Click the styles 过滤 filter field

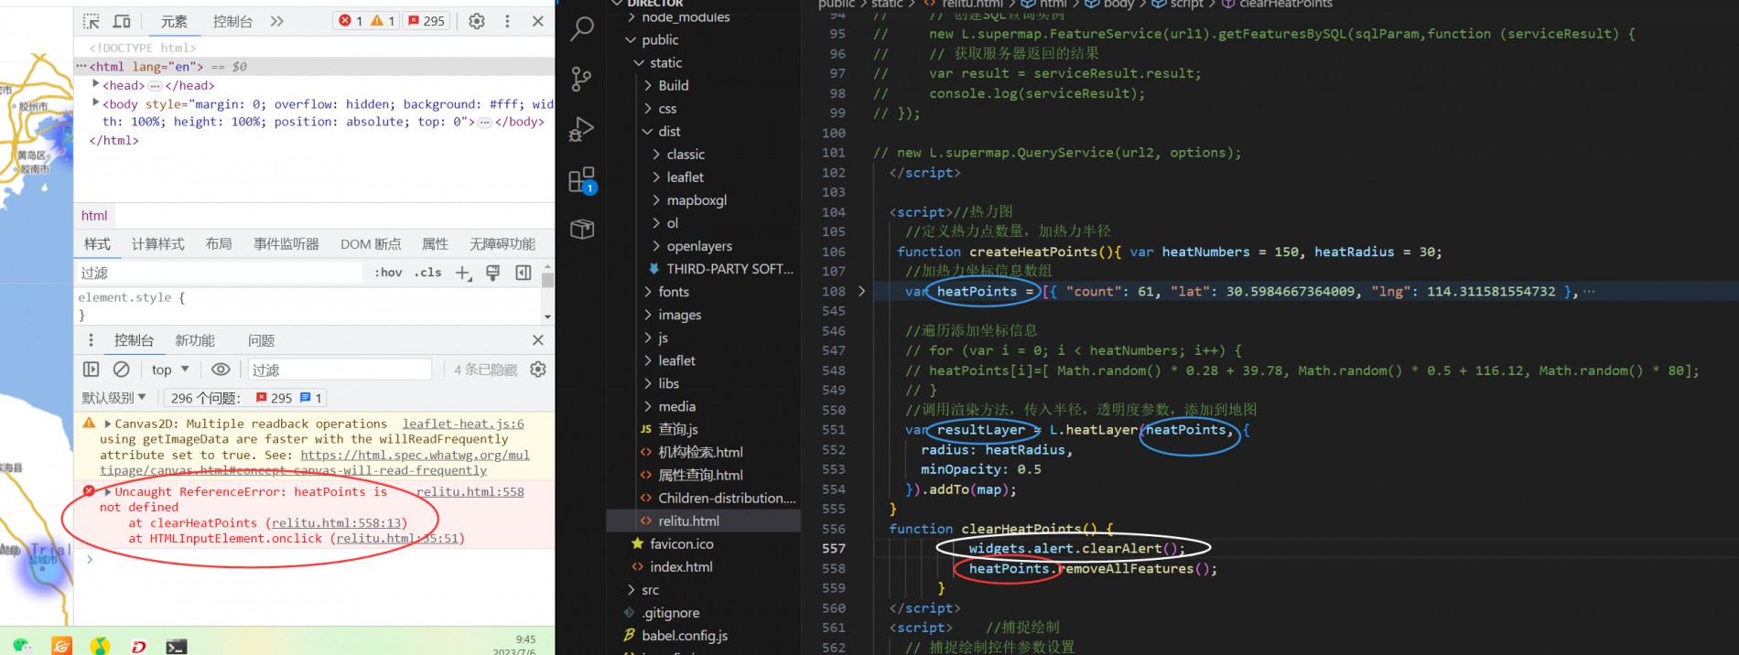pos(220,273)
